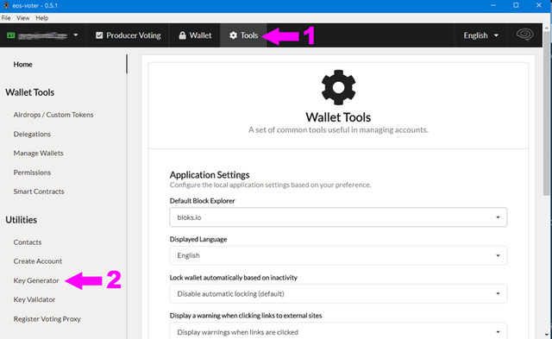
Task: Open Manage Wallets
Action: point(38,154)
